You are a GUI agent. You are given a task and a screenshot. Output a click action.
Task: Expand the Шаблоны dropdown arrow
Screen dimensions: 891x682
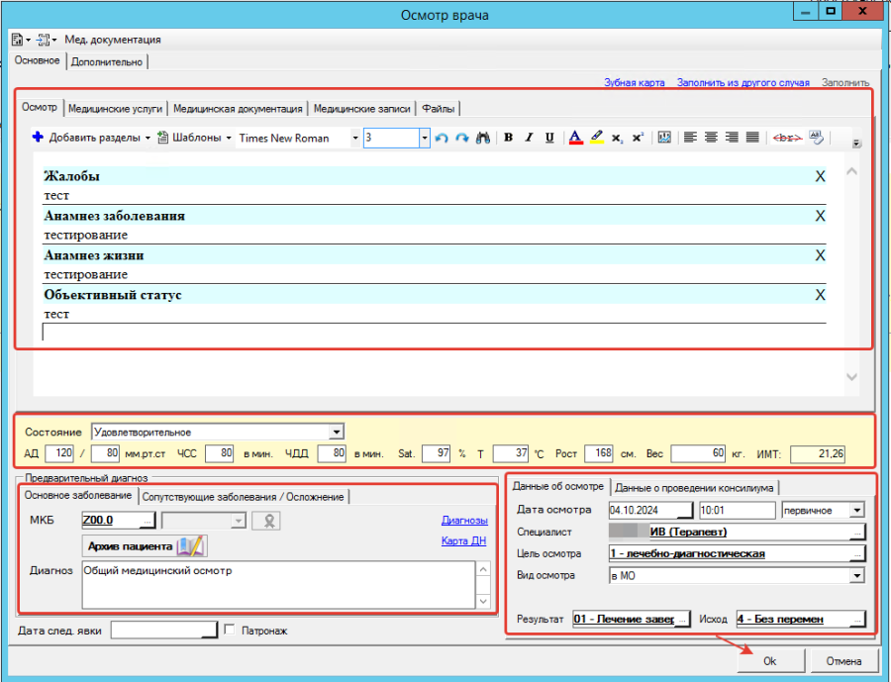tap(229, 139)
